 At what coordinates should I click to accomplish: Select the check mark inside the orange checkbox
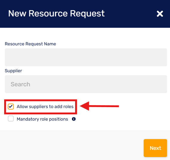click(11, 107)
